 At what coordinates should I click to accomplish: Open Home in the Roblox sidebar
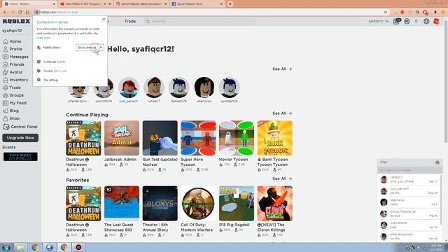pos(13,41)
